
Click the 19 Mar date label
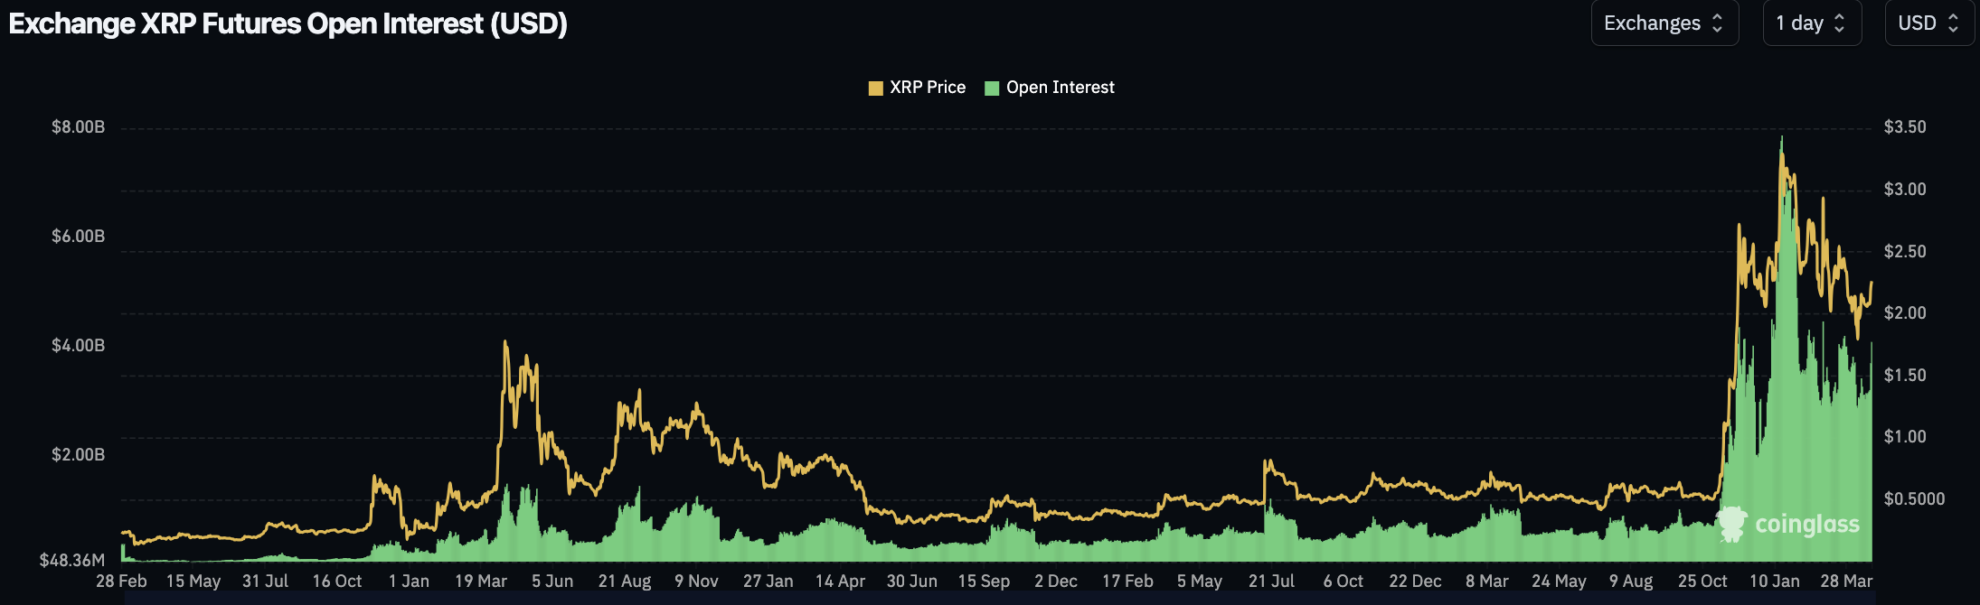(x=481, y=582)
